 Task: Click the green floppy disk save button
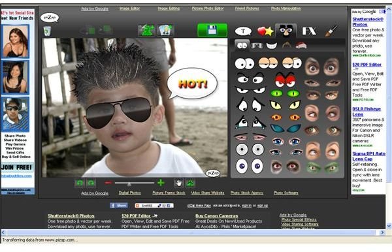pyautogui.click(x=212, y=30)
